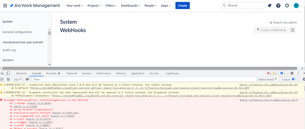
Task: Click Search Jira admin link
Action: point(283,23)
